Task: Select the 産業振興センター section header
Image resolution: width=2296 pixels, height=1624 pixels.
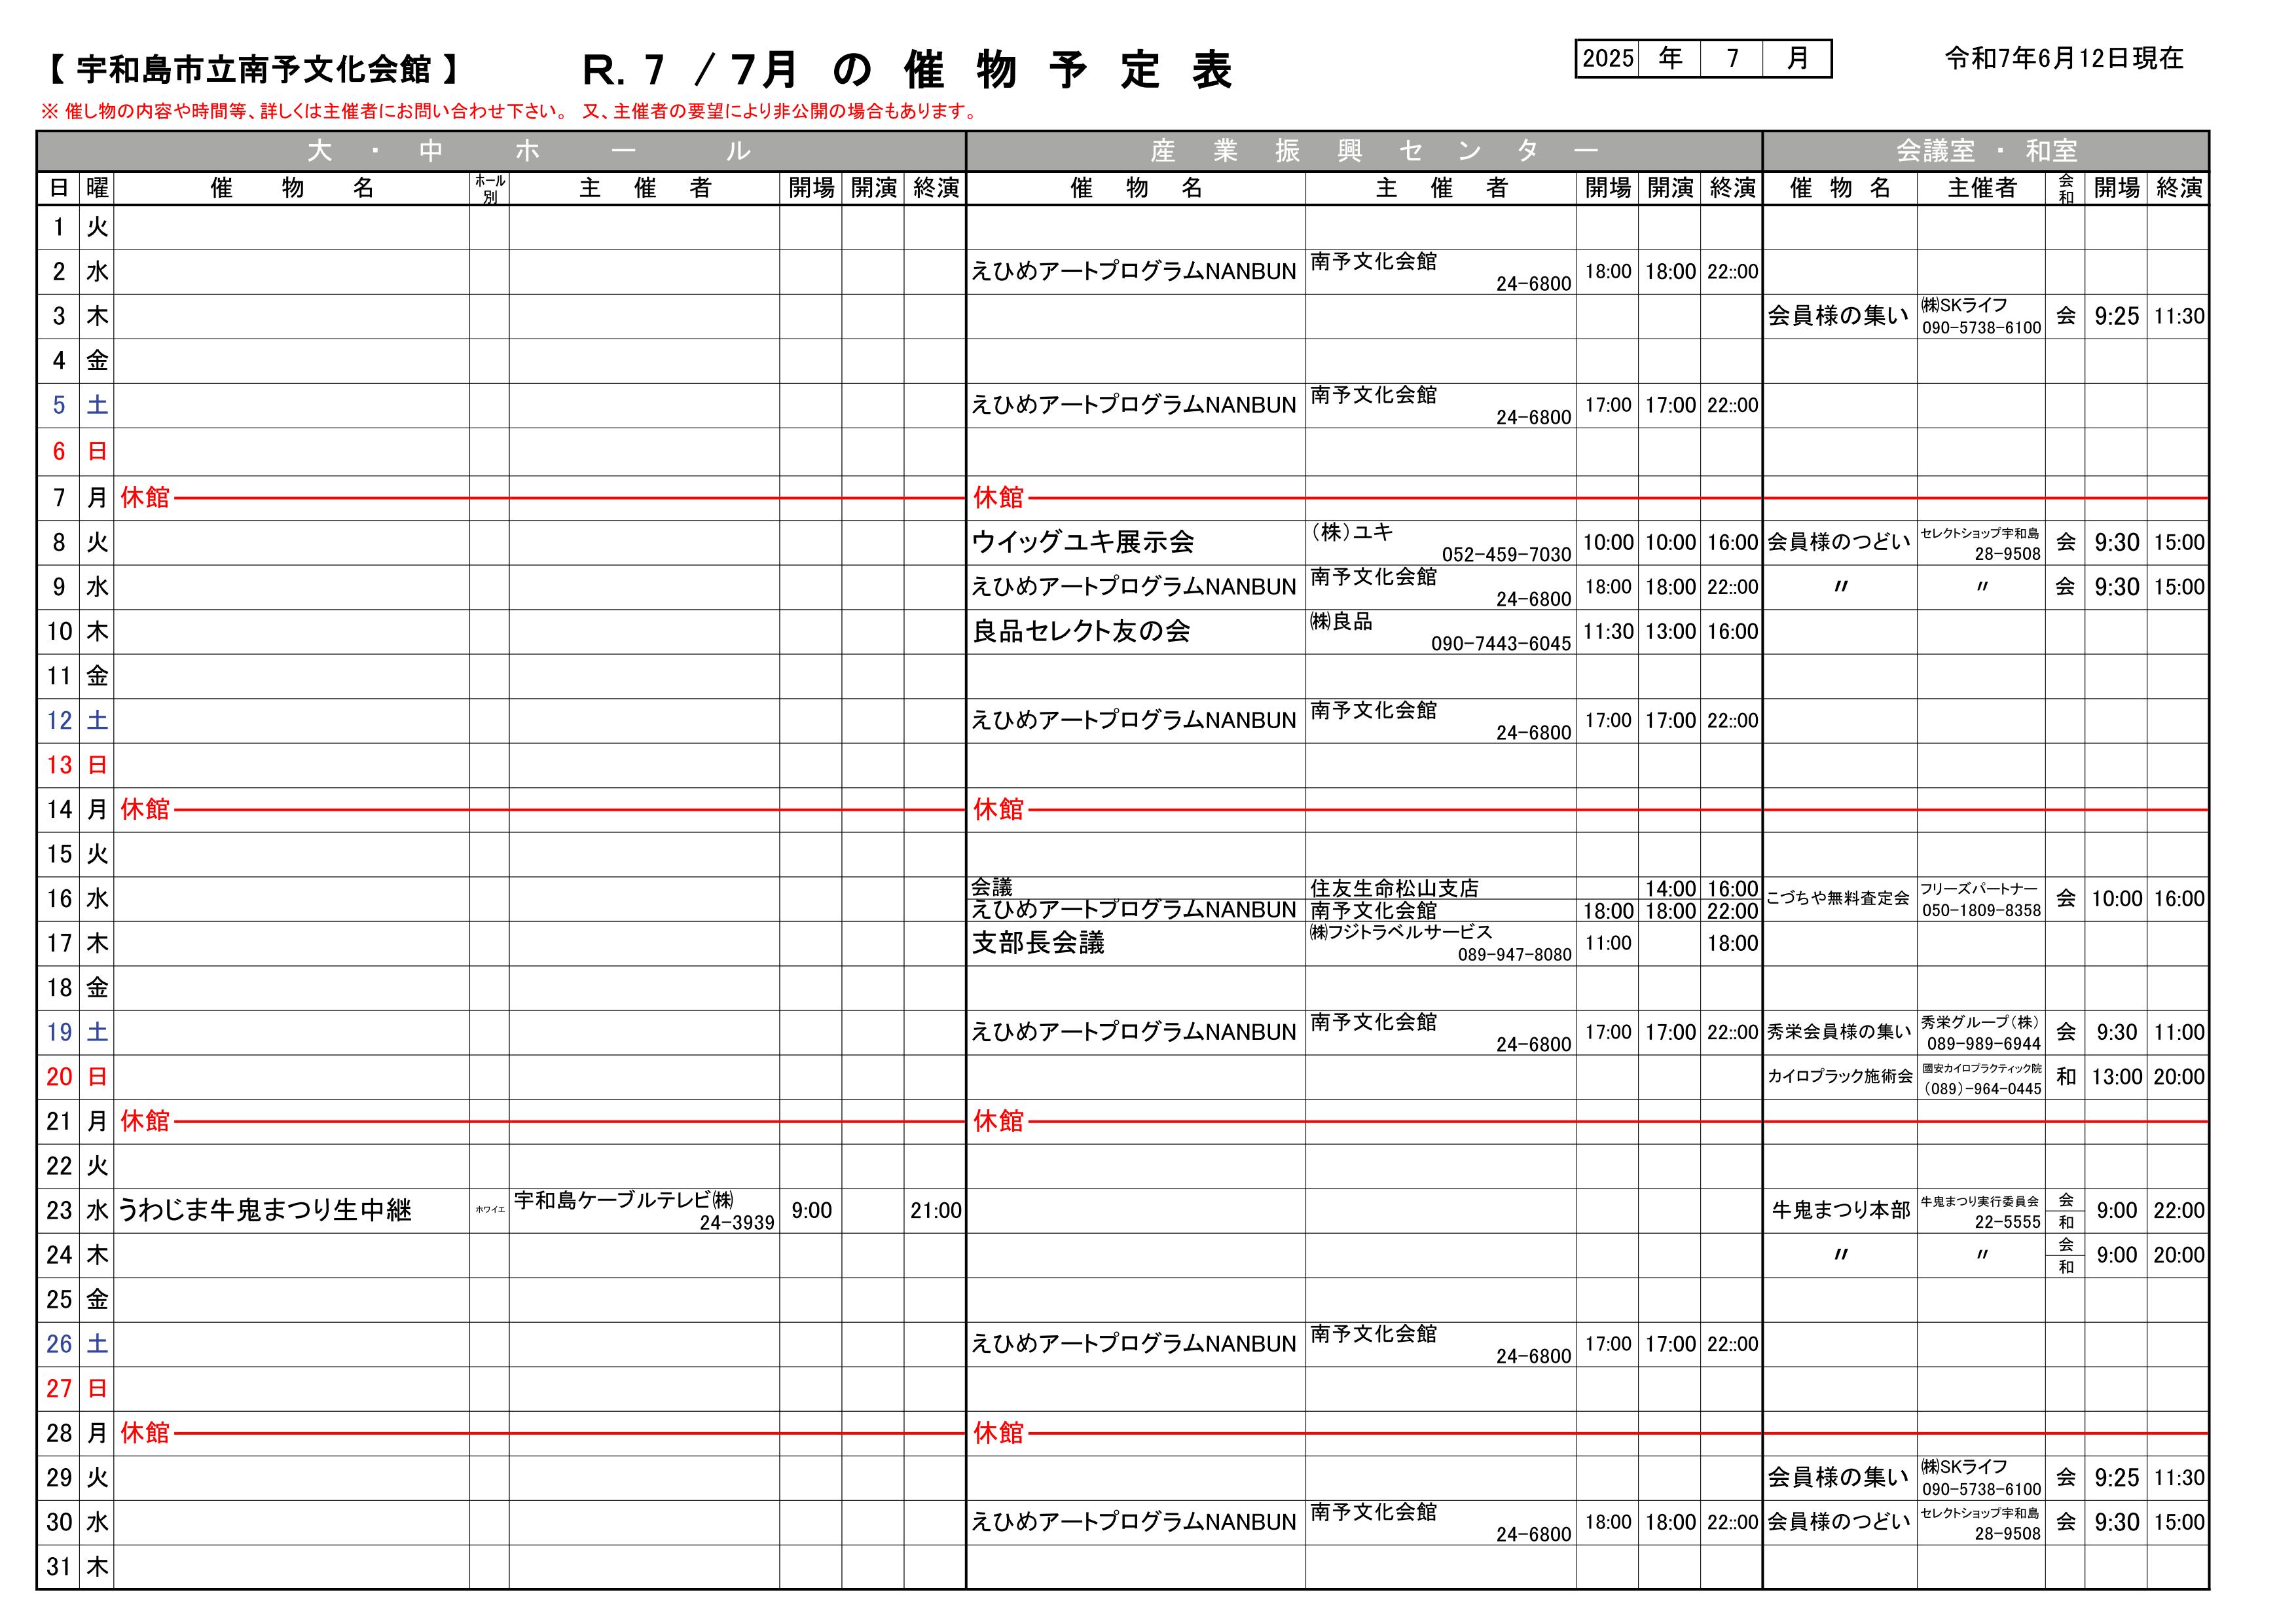Action: click(1364, 151)
